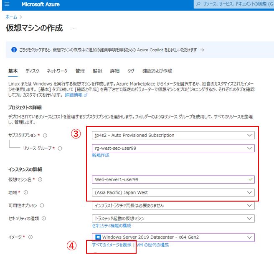Click the chevron arrow of the subscription field
Screen dimensions: 274x262
click(249, 135)
